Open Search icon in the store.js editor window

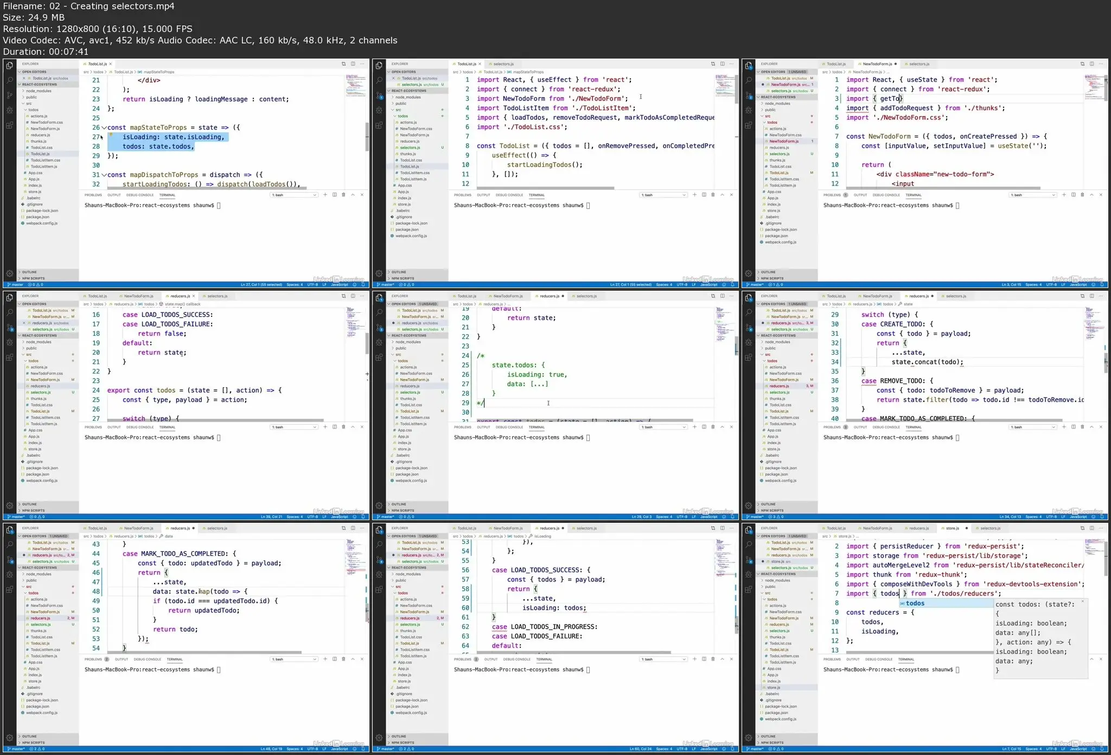(x=749, y=545)
